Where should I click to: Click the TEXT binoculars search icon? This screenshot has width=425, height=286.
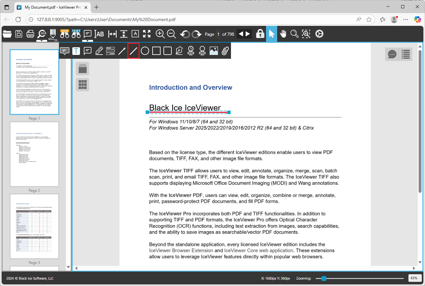pyautogui.click(x=76, y=34)
